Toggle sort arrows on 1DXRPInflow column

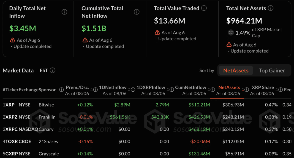(x=168, y=90)
